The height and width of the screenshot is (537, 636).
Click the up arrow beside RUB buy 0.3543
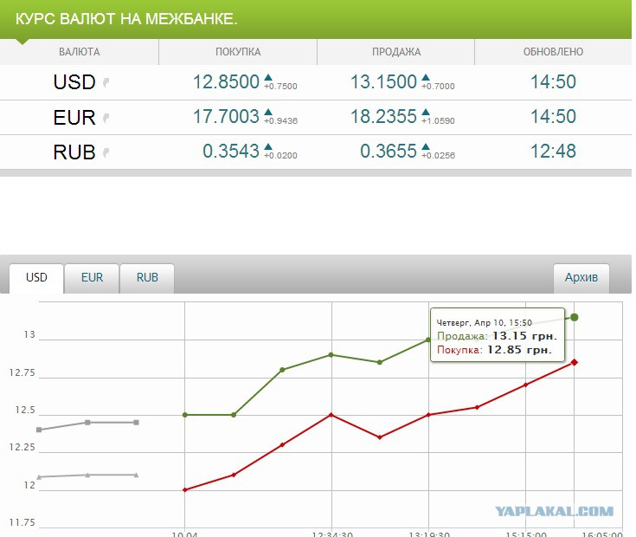[x=268, y=146]
